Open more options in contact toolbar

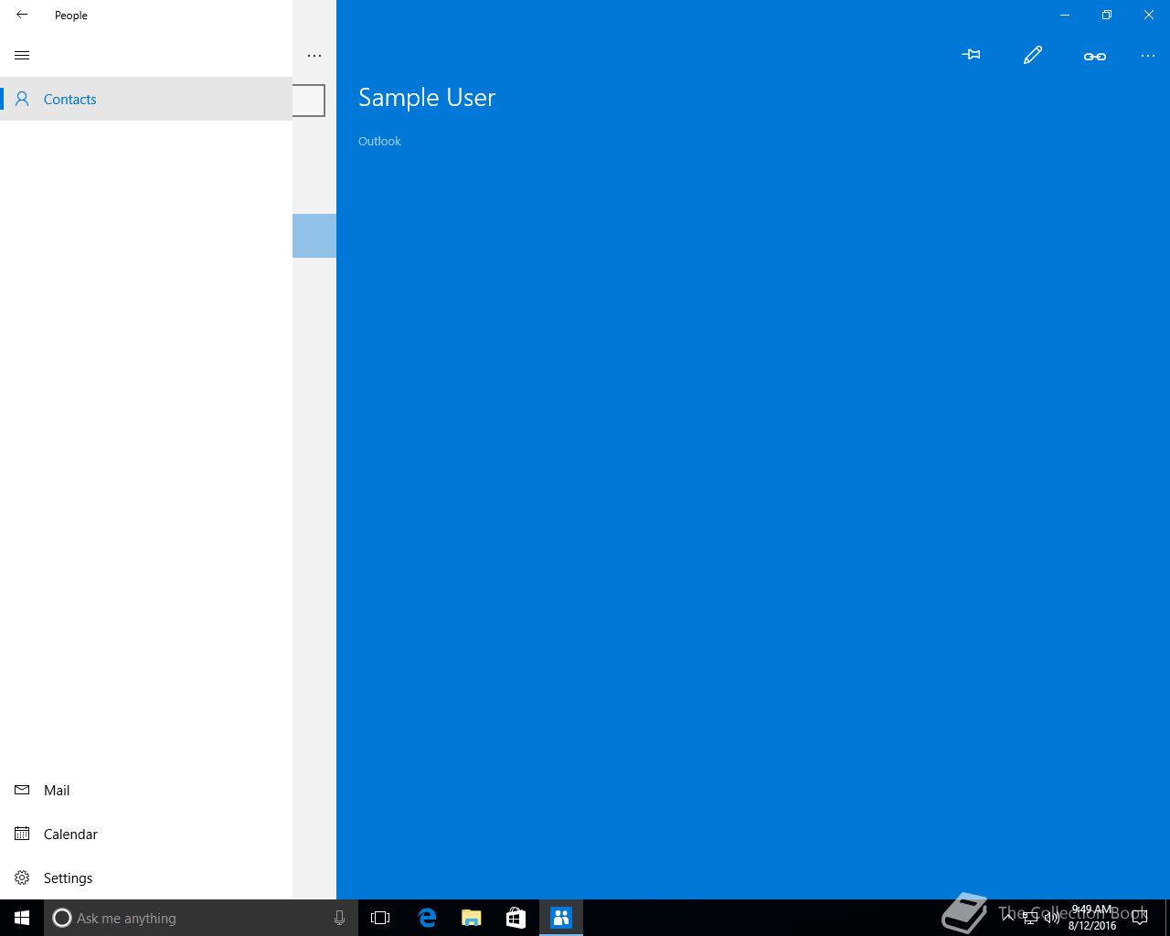point(1148,56)
